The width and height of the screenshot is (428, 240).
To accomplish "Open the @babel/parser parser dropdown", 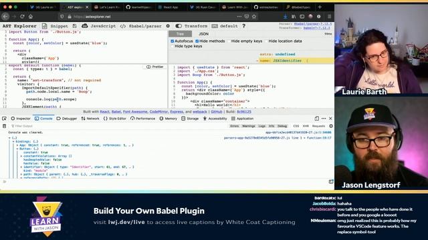I will tap(141, 26).
